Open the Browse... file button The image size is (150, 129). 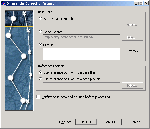[132, 51]
